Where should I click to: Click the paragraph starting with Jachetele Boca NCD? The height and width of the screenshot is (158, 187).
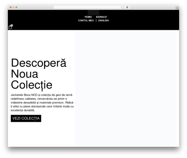pos(42,102)
